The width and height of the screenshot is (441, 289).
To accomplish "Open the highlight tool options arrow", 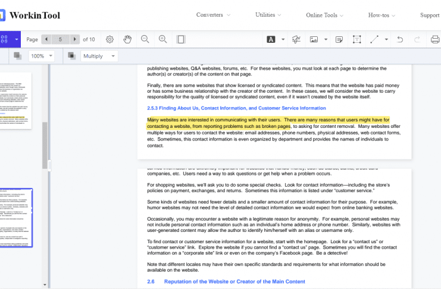I will [283, 39].
